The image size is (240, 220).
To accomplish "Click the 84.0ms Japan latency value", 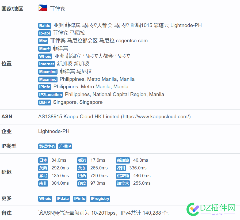I will [x=59, y=160].
